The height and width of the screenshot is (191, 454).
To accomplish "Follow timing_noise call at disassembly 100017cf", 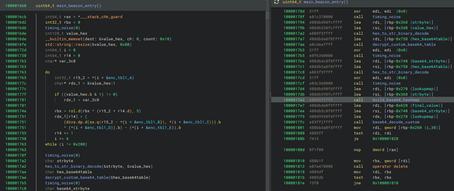I will pos(387,83).
